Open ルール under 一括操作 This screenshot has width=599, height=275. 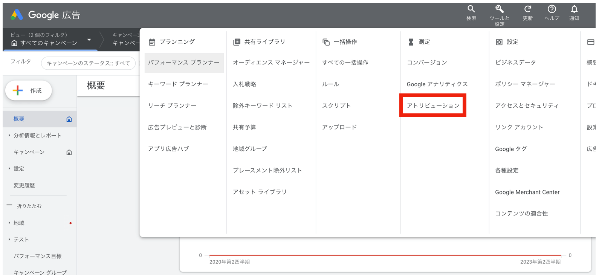(330, 84)
